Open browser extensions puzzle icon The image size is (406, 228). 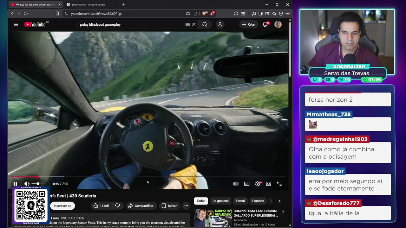[x=236, y=14]
